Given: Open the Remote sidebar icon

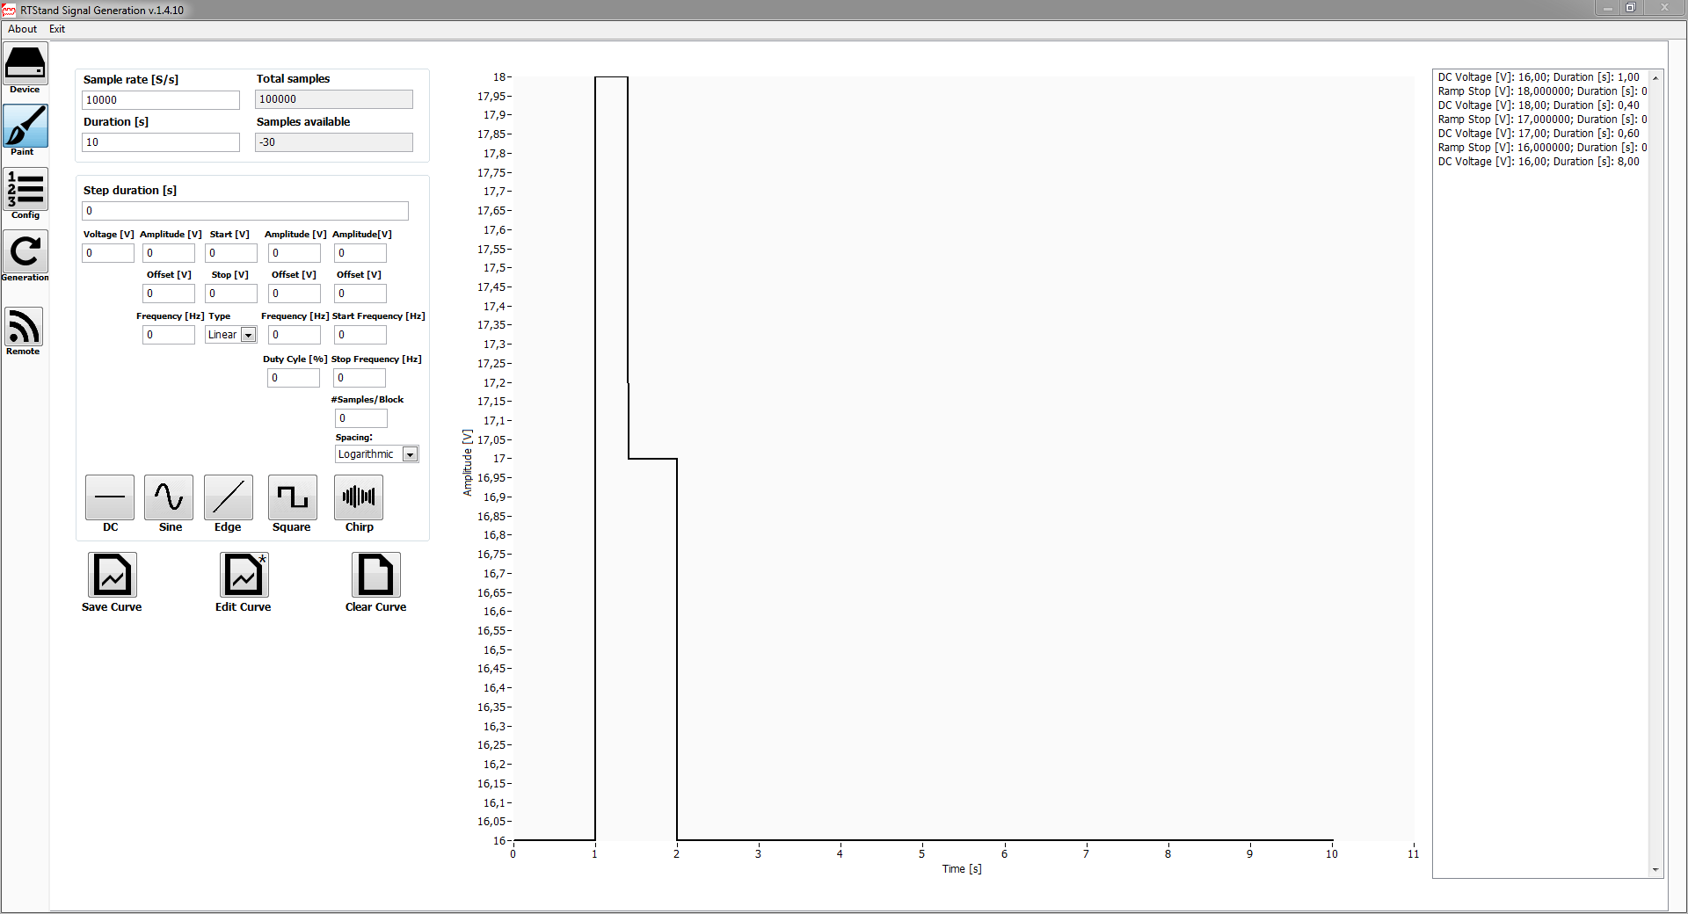Looking at the screenshot, I should (x=24, y=327).
